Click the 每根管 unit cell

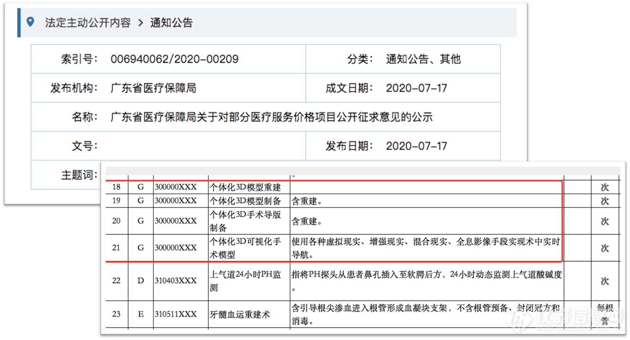tap(605, 314)
